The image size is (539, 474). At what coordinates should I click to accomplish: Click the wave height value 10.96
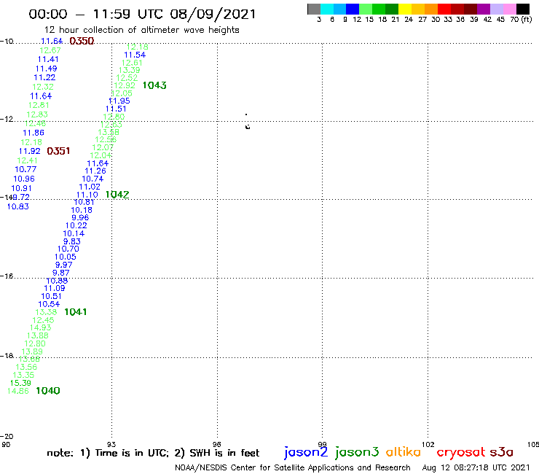[x=24, y=179]
